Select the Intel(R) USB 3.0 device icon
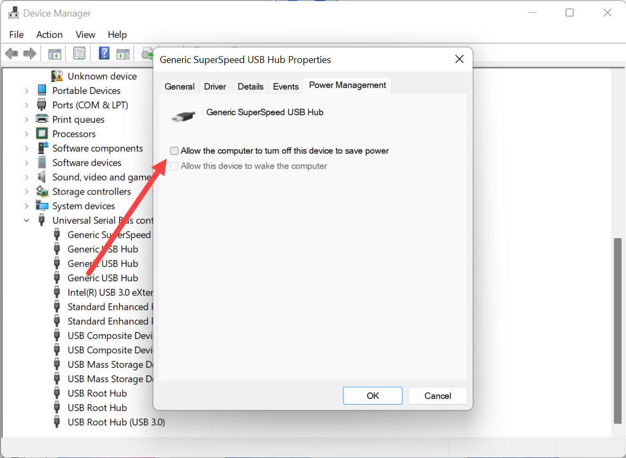This screenshot has height=458, width=626. point(57,293)
